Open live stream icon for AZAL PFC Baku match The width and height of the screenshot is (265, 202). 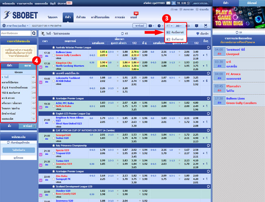coord(40,108)
